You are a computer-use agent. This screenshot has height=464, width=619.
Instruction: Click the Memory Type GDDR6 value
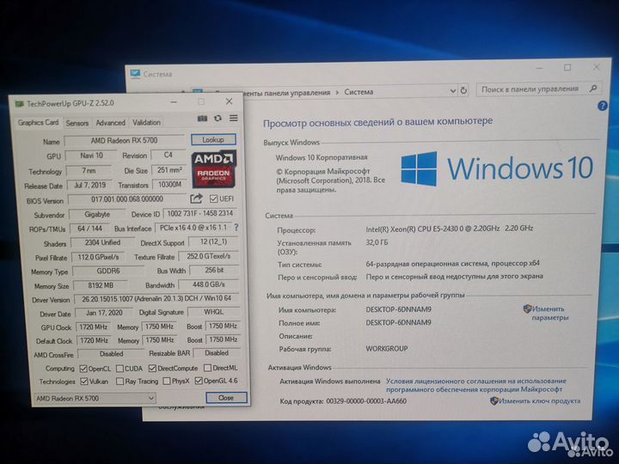pyautogui.click(x=108, y=271)
